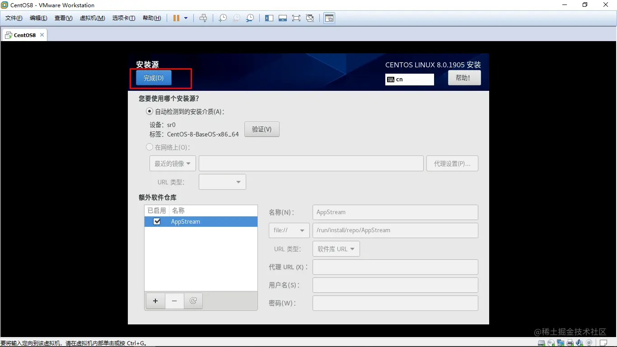Open the file:// protocol dropdown
The width and height of the screenshot is (617, 347).
289,230
